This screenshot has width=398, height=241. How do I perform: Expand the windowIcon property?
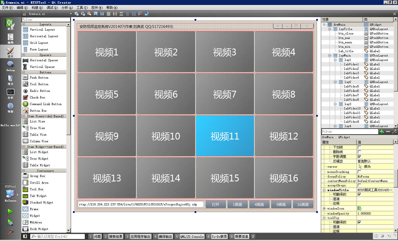[324, 208]
